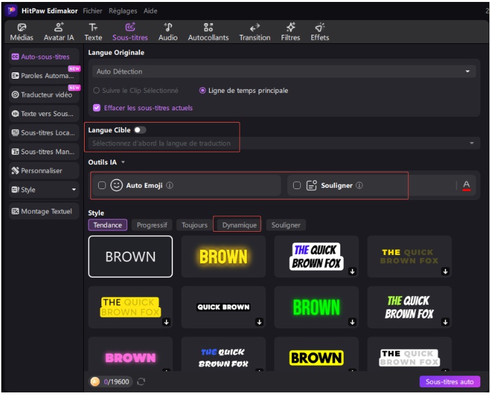
Task: Expand the Style sidebar dropdown
Action: click(74, 190)
